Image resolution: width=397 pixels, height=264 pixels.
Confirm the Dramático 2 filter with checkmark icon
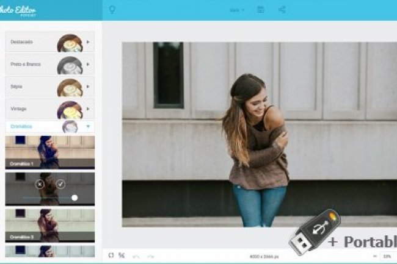pyautogui.click(x=60, y=183)
